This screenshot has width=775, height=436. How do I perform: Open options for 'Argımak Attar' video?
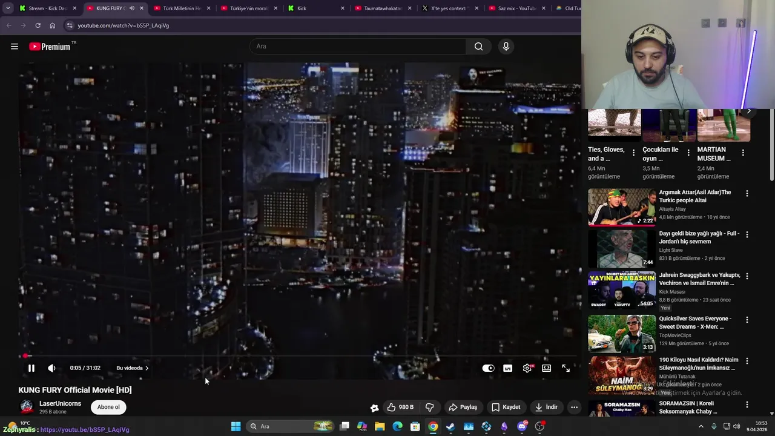(x=747, y=194)
